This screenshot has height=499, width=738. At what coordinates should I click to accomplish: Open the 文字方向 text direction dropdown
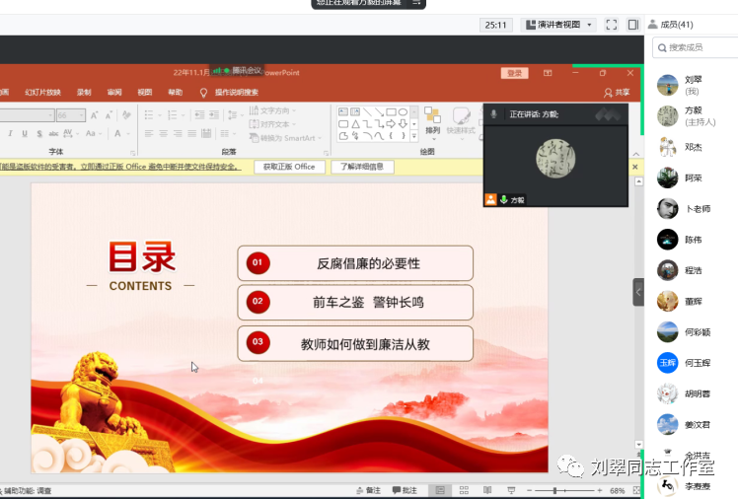point(273,110)
